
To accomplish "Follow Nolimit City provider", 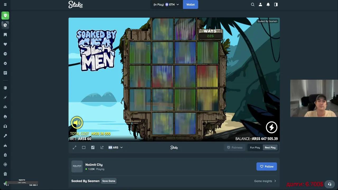I will pos(267,167).
